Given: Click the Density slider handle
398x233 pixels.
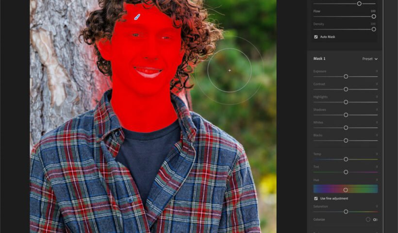Looking at the screenshot, I should (x=374, y=29).
